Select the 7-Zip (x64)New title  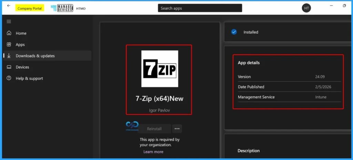click(159, 99)
